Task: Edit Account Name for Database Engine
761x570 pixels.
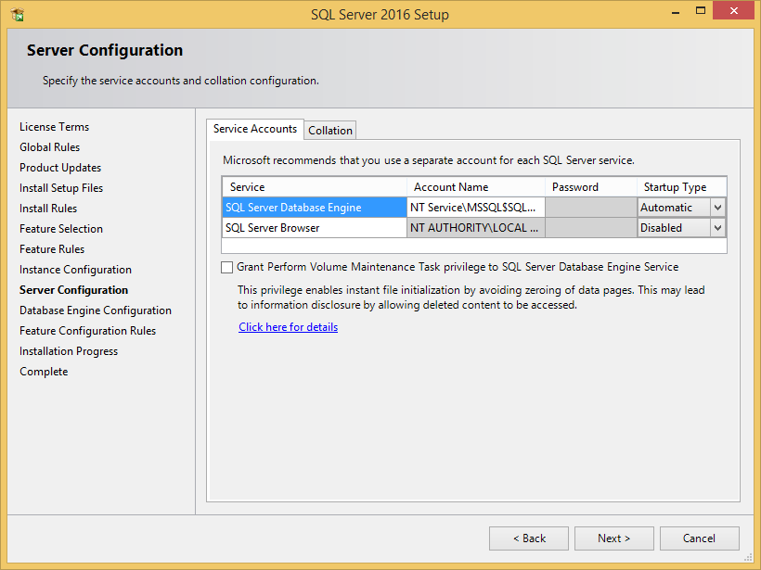Action: pos(476,208)
